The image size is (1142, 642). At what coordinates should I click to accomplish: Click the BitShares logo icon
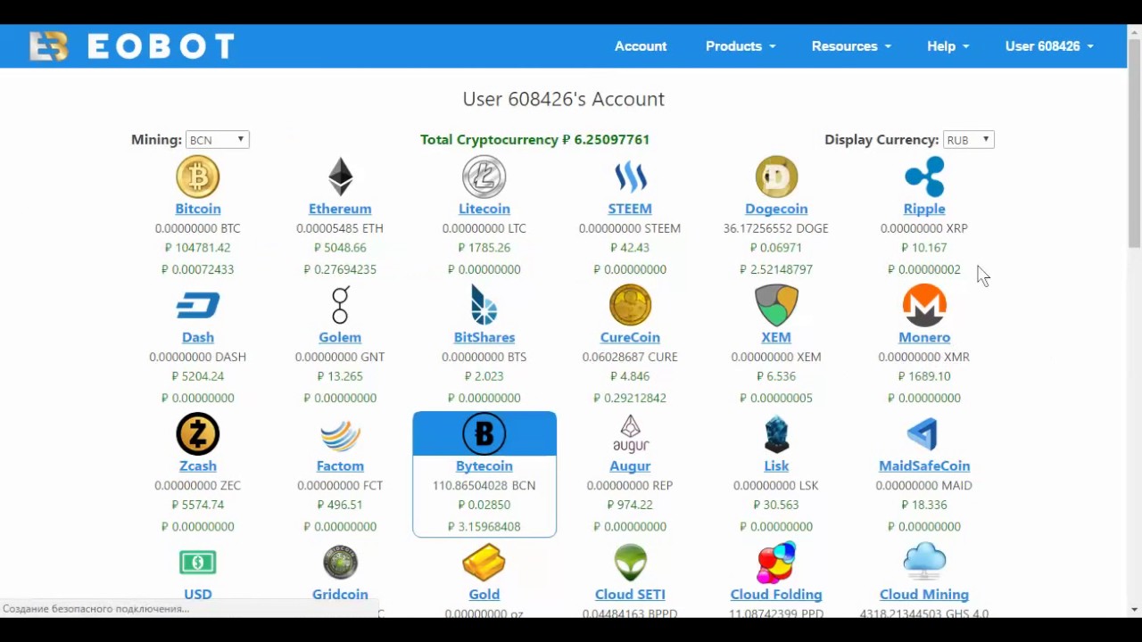484,305
